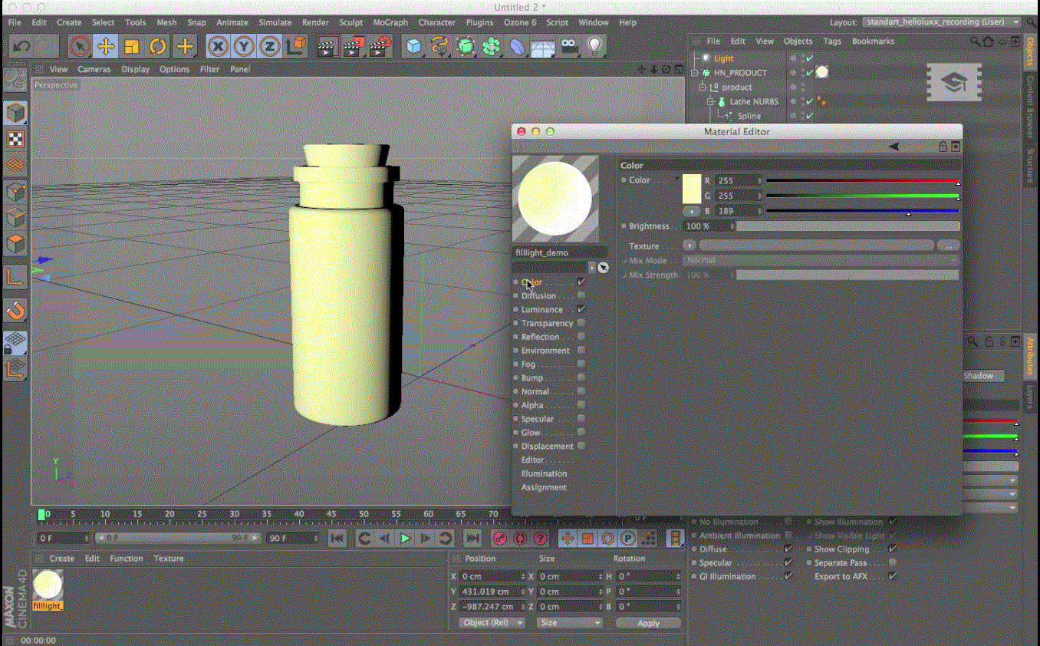Viewport: 1040px width, 646px height.
Task: Toggle autokeying button
Action: pos(520,539)
